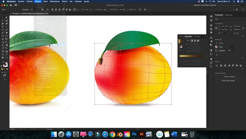Open the Asset Export panel icon
The height and width of the screenshot is (139, 246).
(211, 63)
